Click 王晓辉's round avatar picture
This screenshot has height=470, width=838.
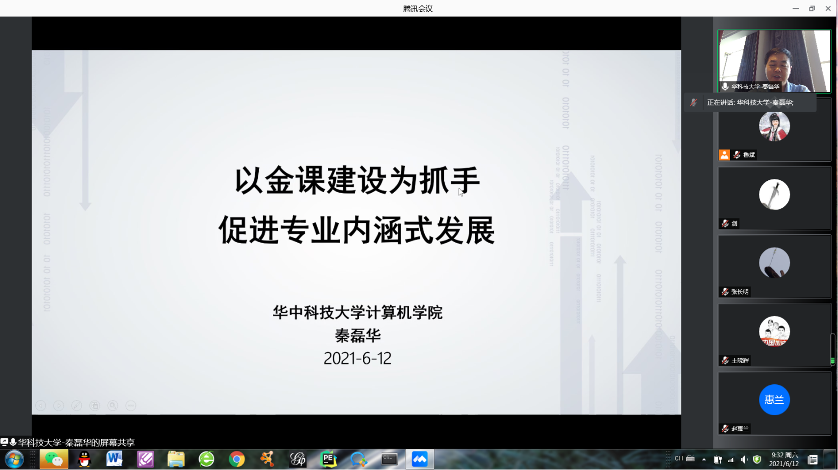tap(774, 331)
